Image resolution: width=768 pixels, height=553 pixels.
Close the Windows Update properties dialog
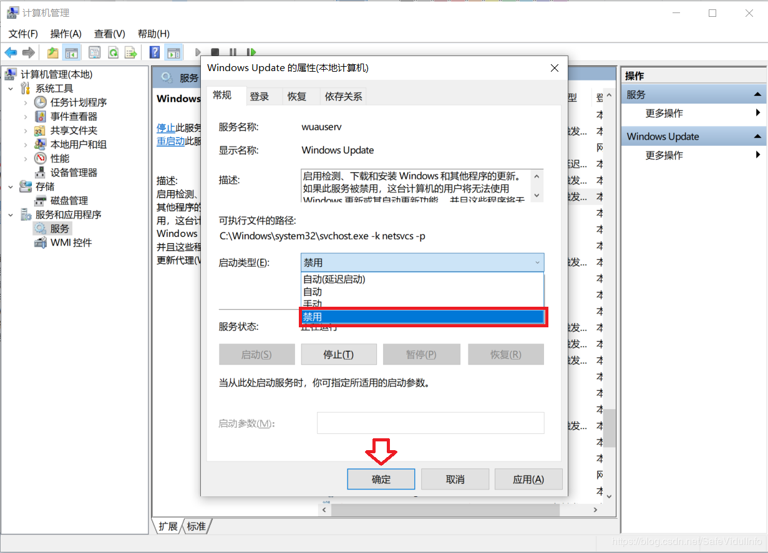[553, 67]
